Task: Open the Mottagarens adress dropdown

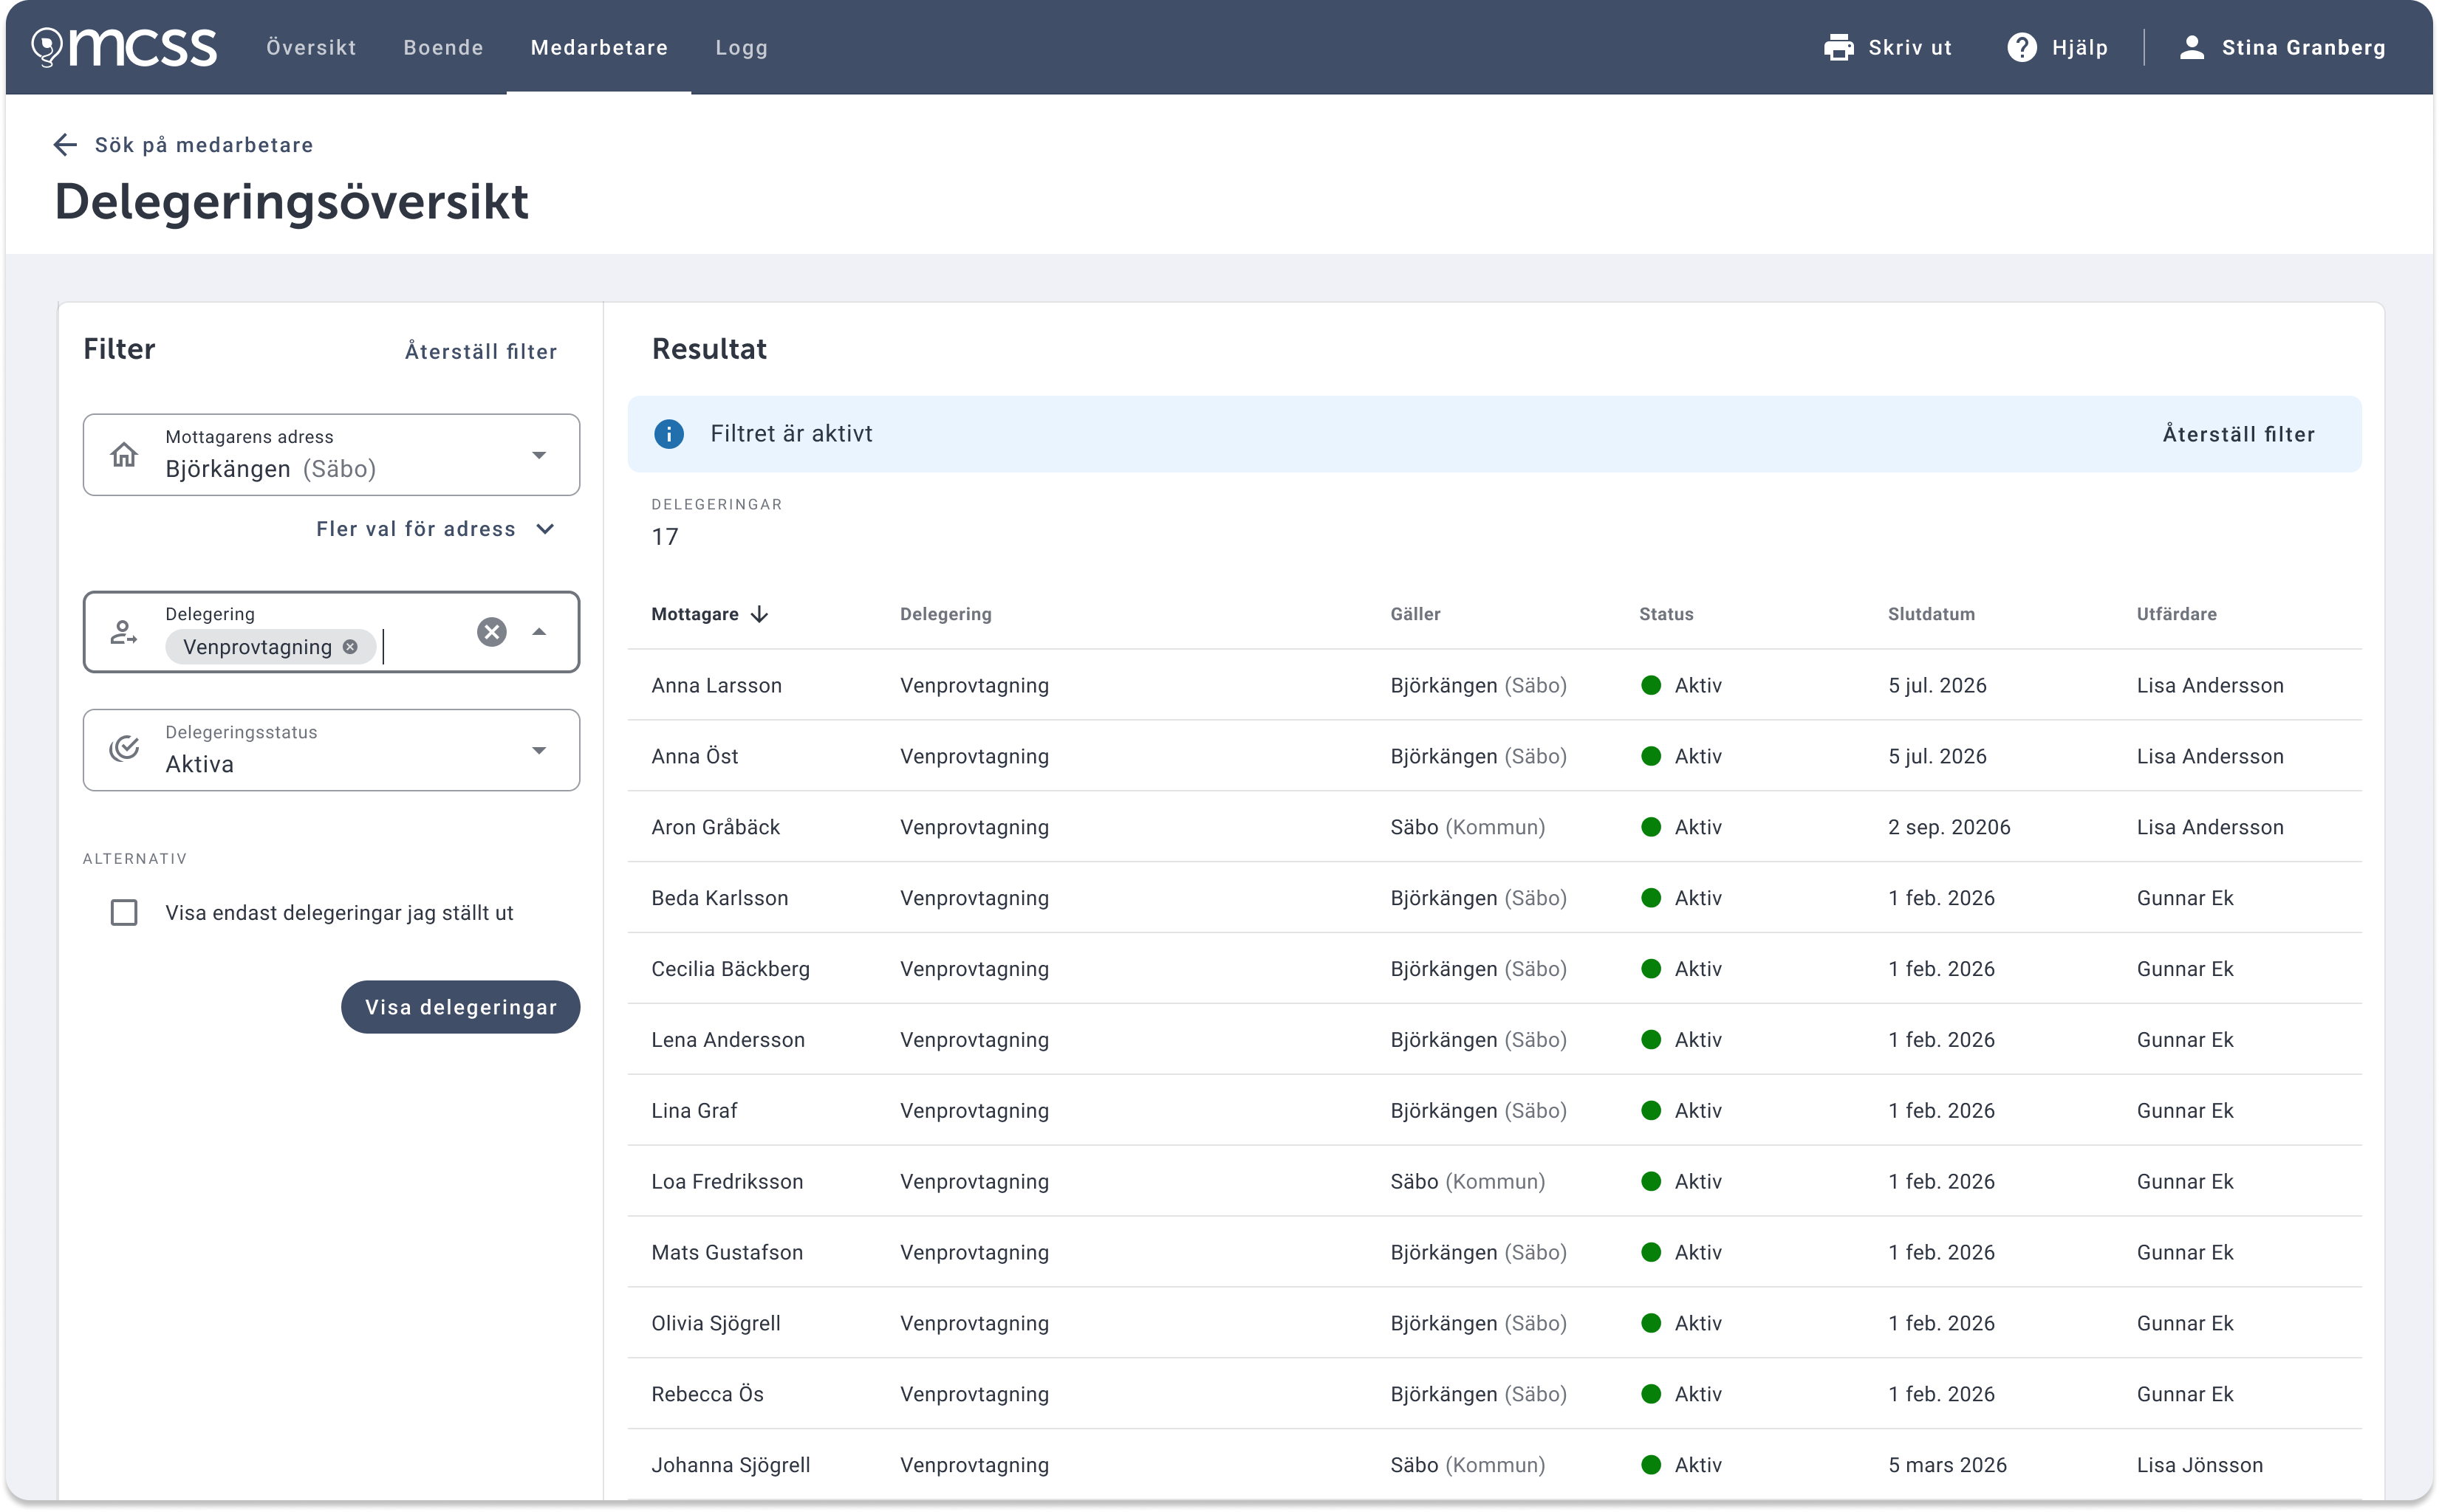Action: [x=331, y=455]
